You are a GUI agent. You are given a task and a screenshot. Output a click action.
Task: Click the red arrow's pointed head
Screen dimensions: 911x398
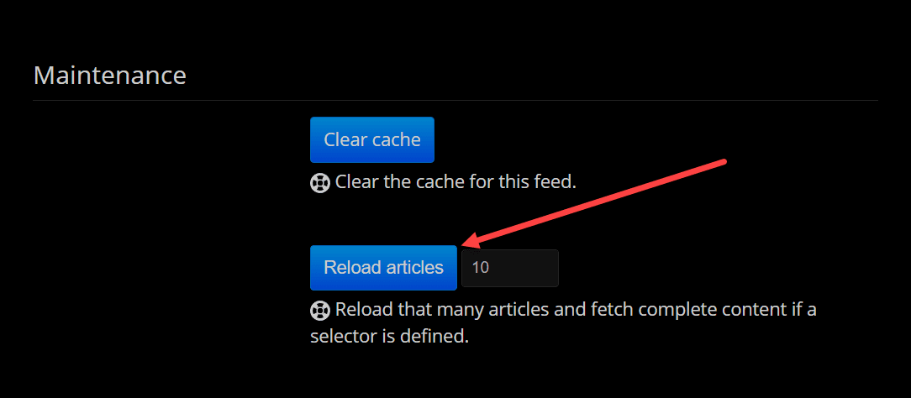pyautogui.click(x=467, y=244)
